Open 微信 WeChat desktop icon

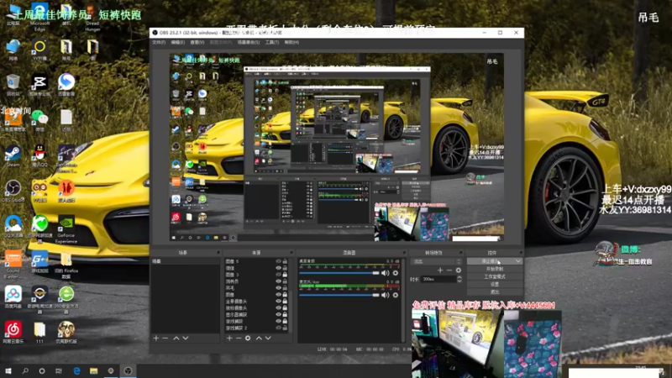pos(39,120)
